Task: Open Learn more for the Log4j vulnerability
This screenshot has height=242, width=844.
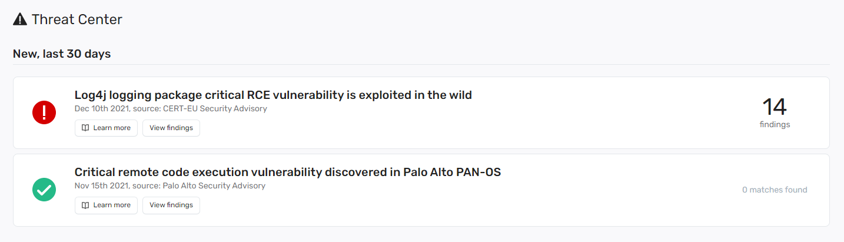Action: point(106,128)
